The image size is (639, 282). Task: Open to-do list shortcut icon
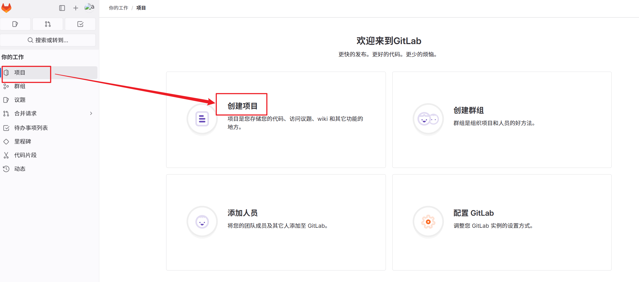(80, 24)
